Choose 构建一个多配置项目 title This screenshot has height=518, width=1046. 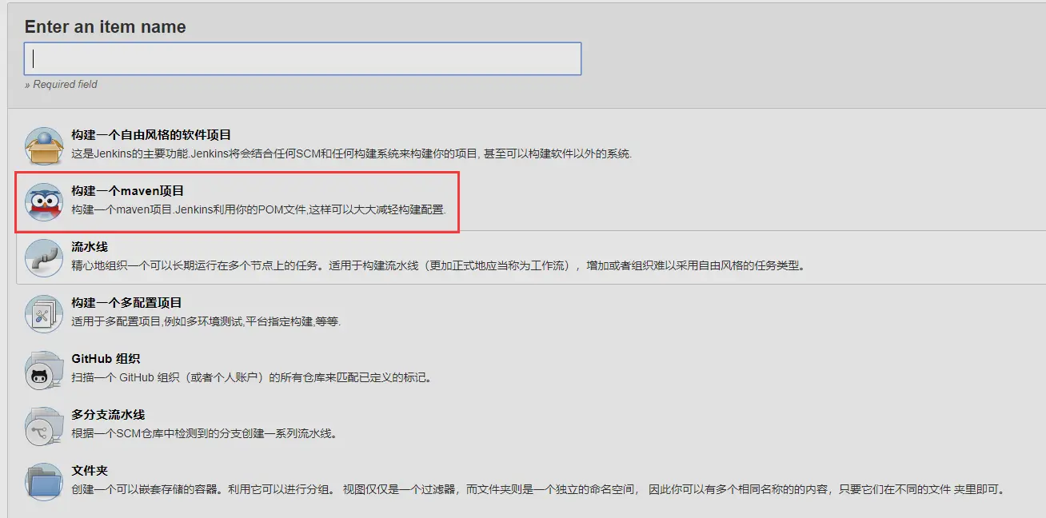point(126,303)
